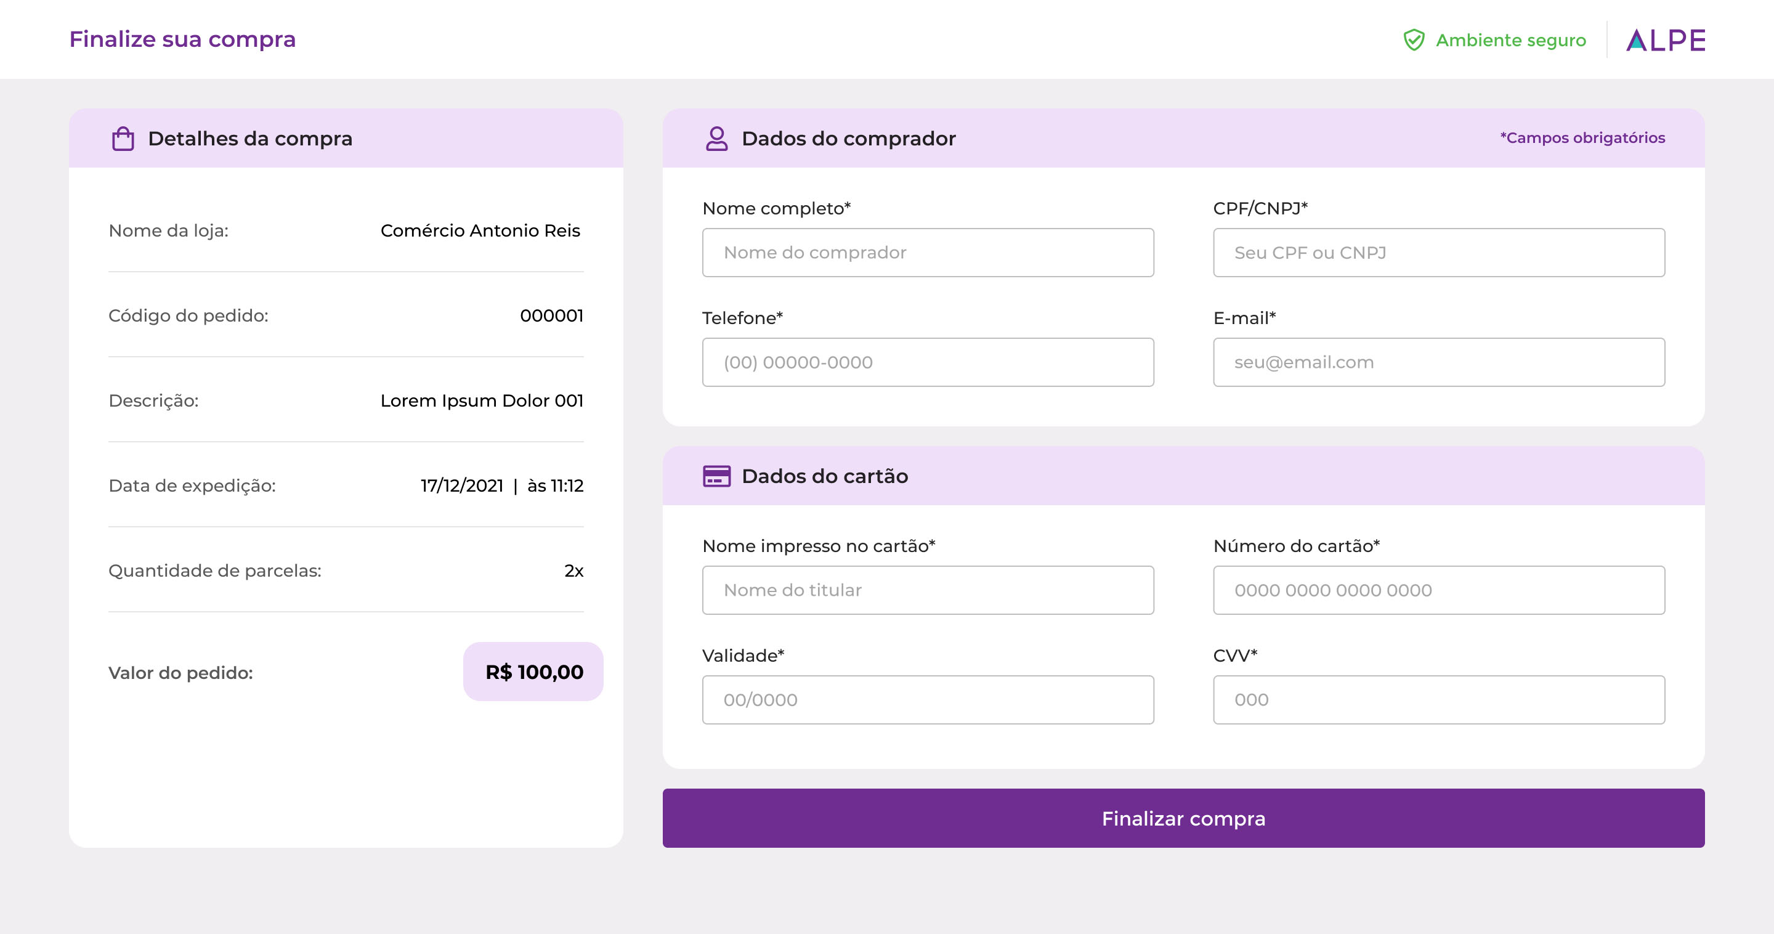The height and width of the screenshot is (934, 1774).
Task: Click the Número do cartão field
Action: [1439, 590]
